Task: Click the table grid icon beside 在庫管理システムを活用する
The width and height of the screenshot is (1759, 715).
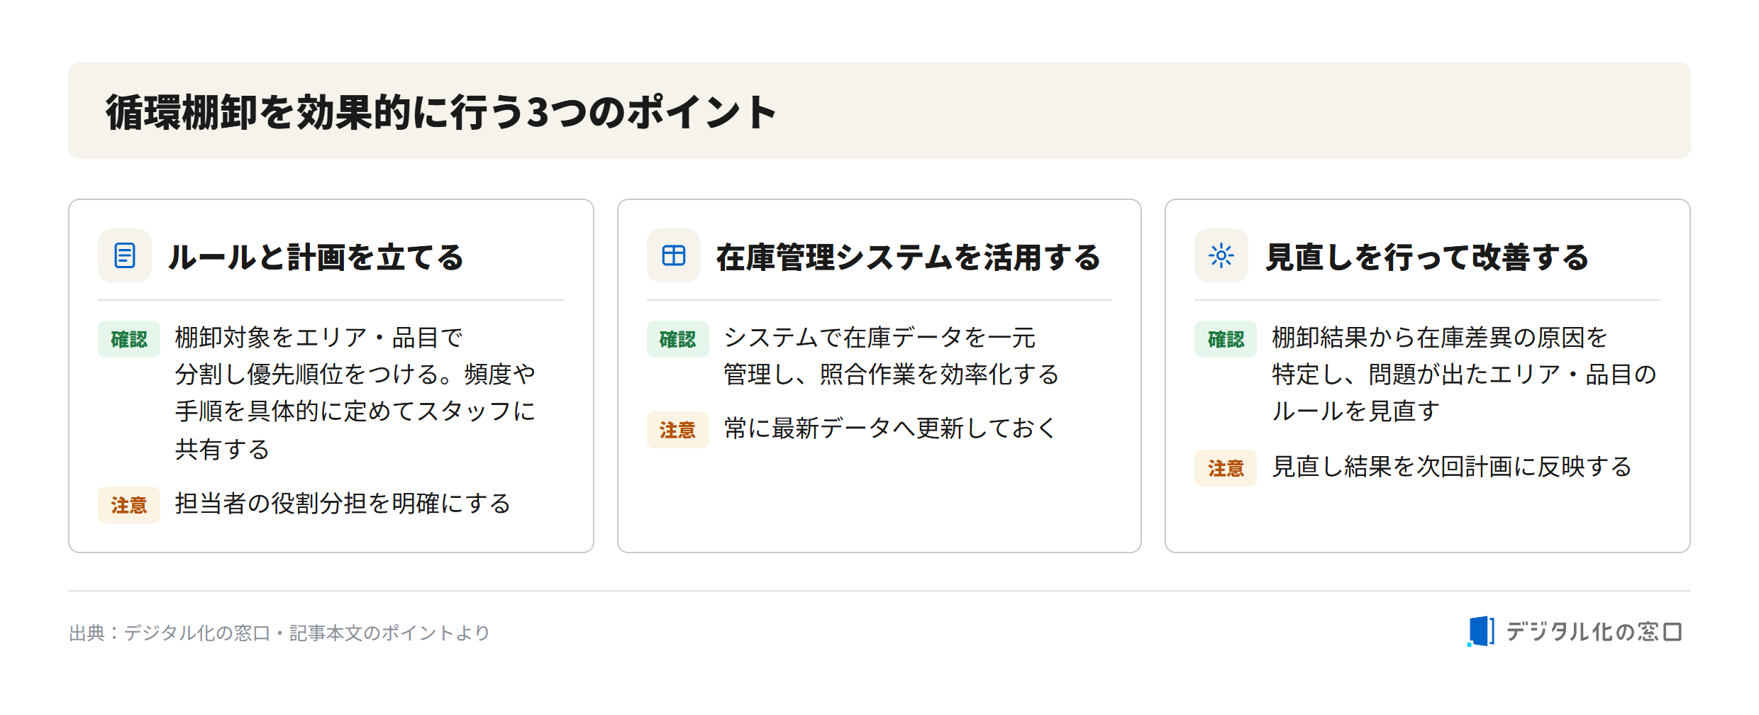Action: 673,255
